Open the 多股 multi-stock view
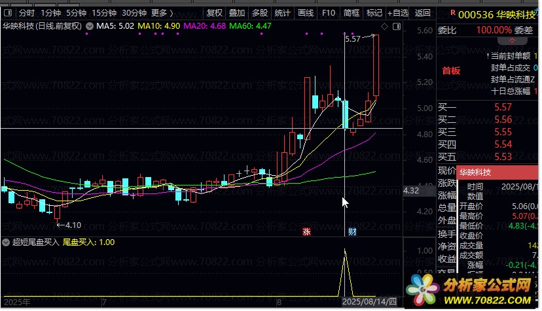 (x=260, y=13)
